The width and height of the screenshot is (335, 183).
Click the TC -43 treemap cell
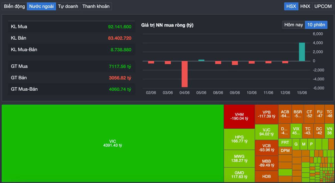(x=308, y=131)
